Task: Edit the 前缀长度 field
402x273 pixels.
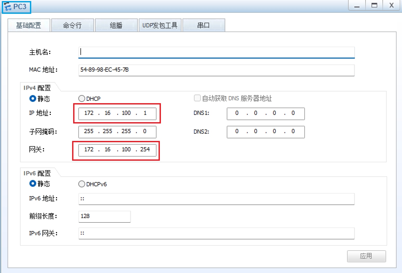Action: pos(104,216)
